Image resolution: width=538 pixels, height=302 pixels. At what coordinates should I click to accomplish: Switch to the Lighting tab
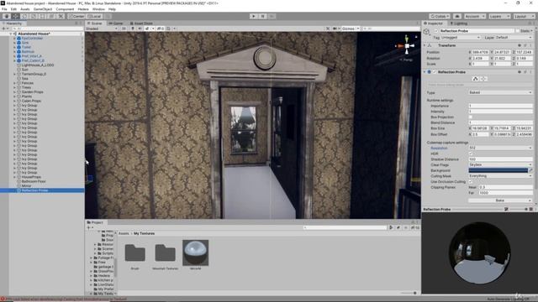459,23
